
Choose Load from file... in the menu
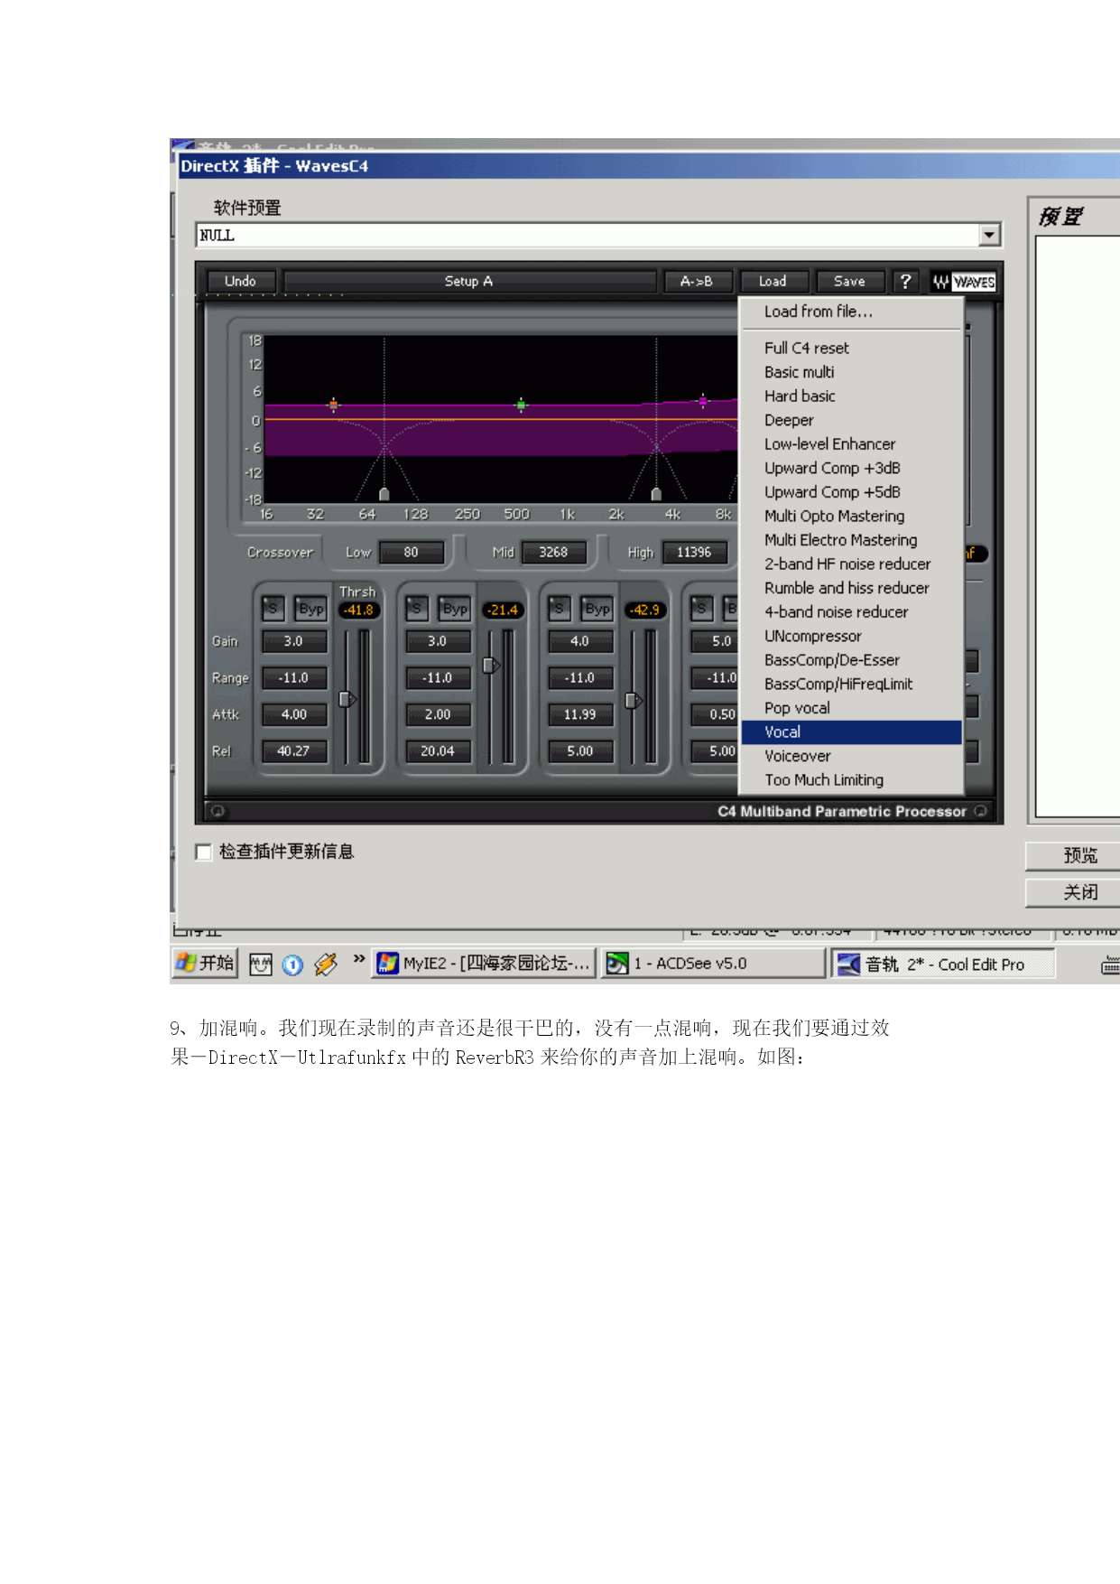(x=851, y=312)
